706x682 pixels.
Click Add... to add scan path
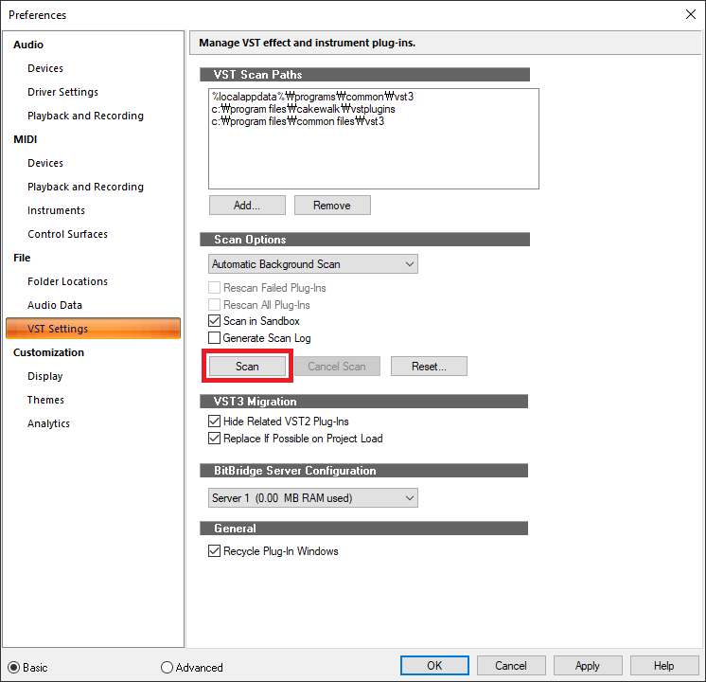(247, 206)
